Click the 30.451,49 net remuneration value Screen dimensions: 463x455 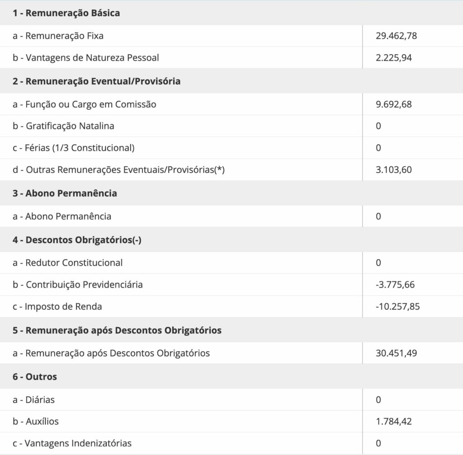(396, 353)
